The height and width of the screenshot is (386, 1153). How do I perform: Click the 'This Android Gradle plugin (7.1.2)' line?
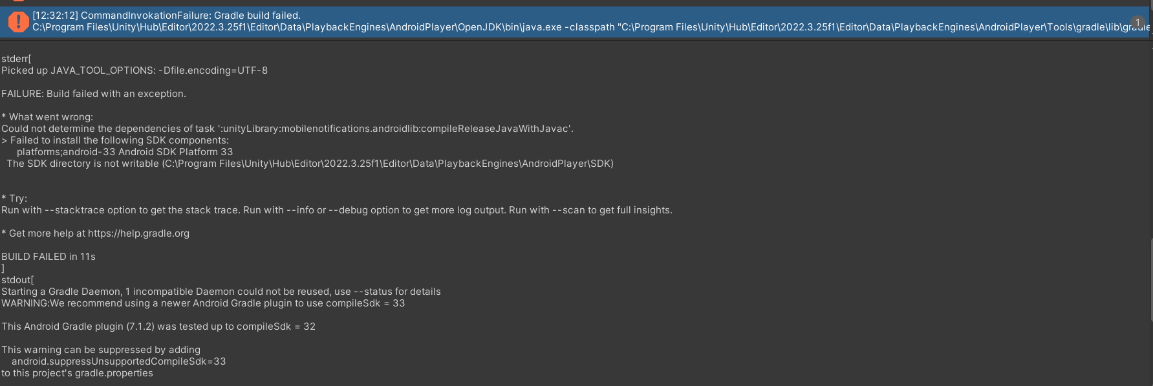point(158,327)
